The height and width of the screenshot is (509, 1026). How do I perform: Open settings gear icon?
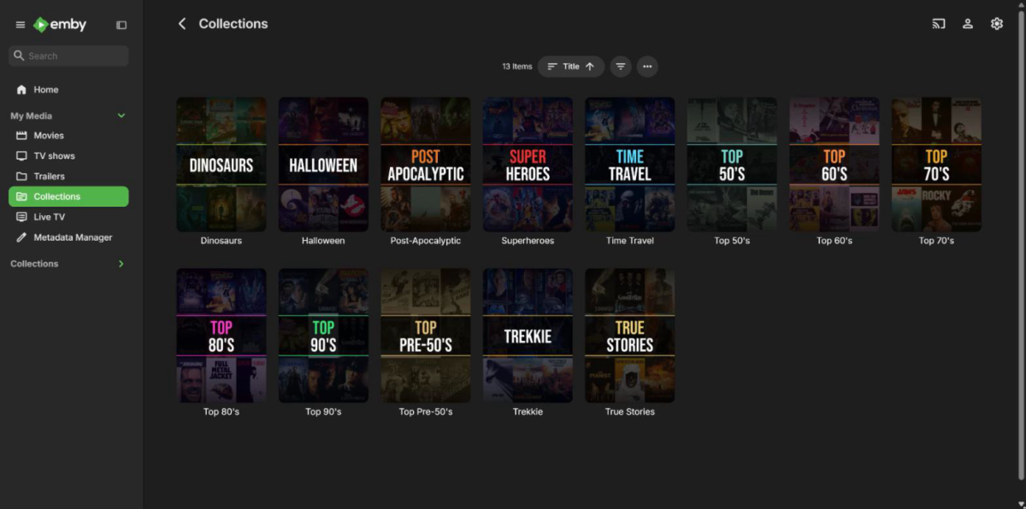pos(997,24)
